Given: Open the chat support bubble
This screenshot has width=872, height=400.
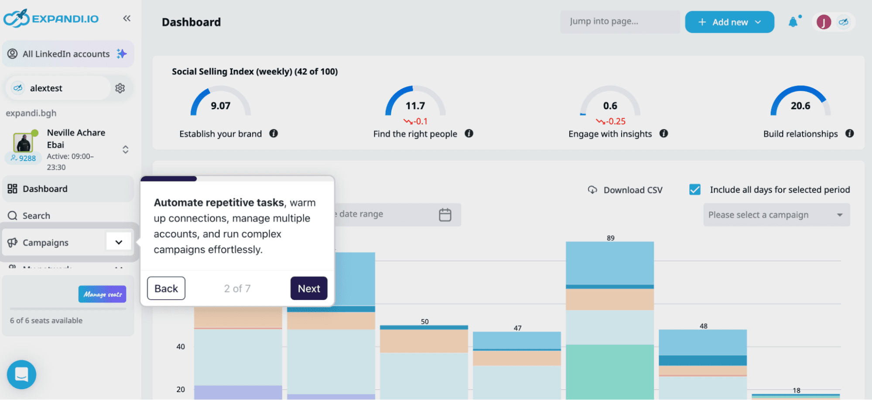Looking at the screenshot, I should pos(21,374).
